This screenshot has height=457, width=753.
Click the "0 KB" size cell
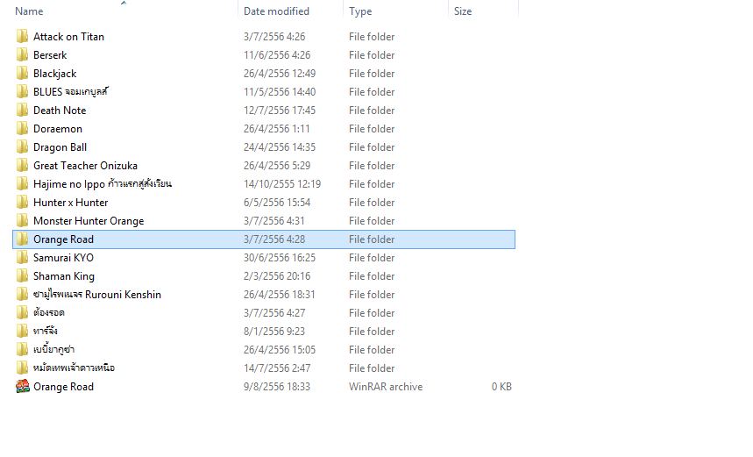(501, 386)
